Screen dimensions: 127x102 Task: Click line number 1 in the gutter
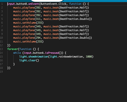pos(2,4)
